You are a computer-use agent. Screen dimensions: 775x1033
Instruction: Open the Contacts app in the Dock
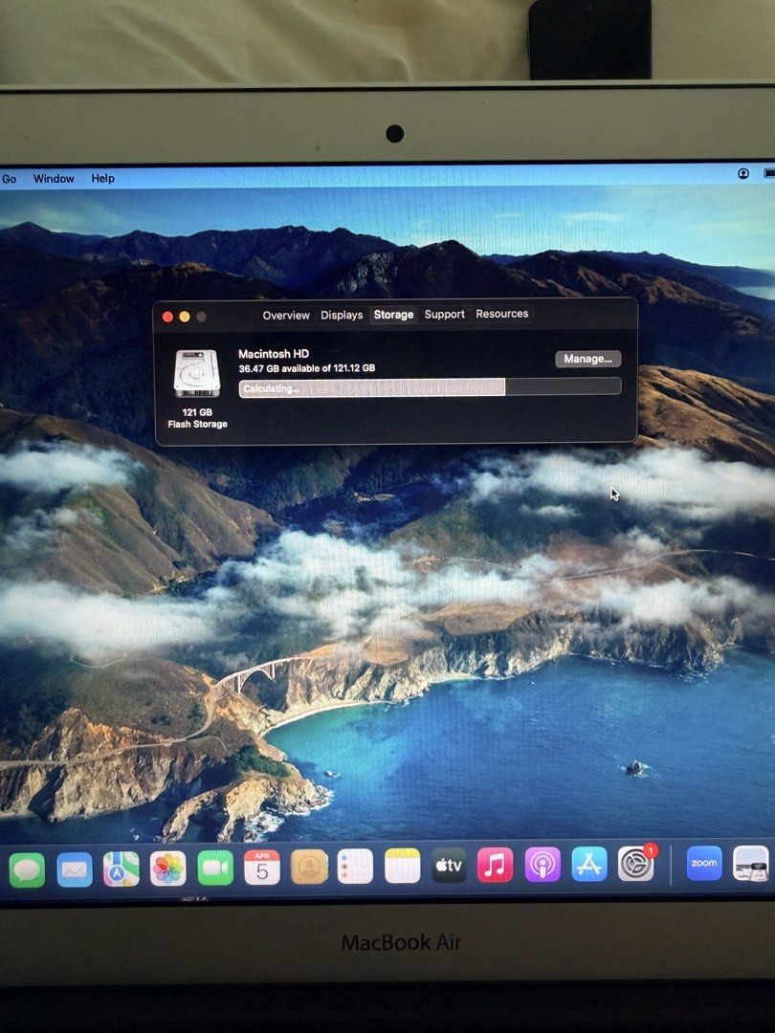click(309, 867)
